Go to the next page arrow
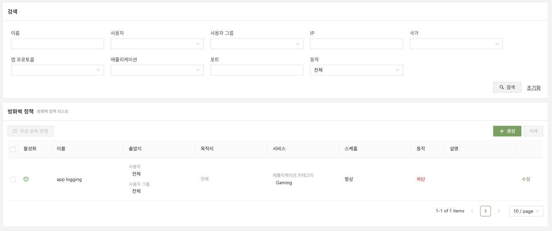552x231 pixels. pyautogui.click(x=498, y=211)
